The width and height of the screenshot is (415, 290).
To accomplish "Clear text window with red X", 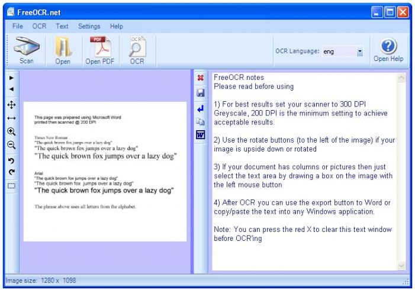I will click(201, 78).
